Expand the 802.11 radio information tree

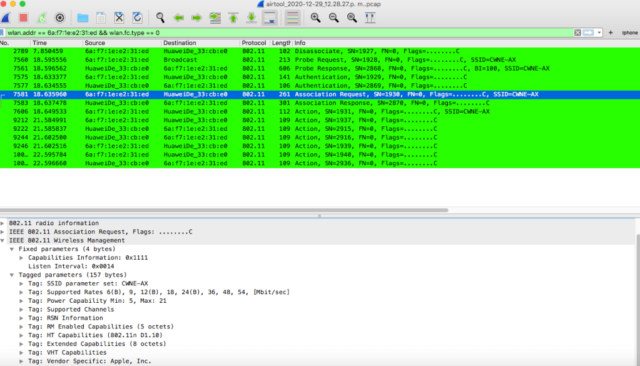click(x=4, y=223)
